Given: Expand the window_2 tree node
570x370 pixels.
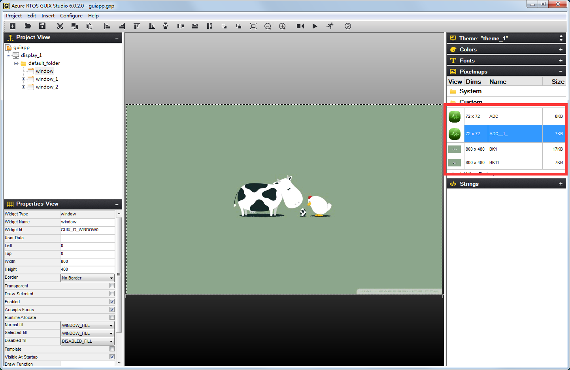Looking at the screenshot, I should [x=23, y=87].
